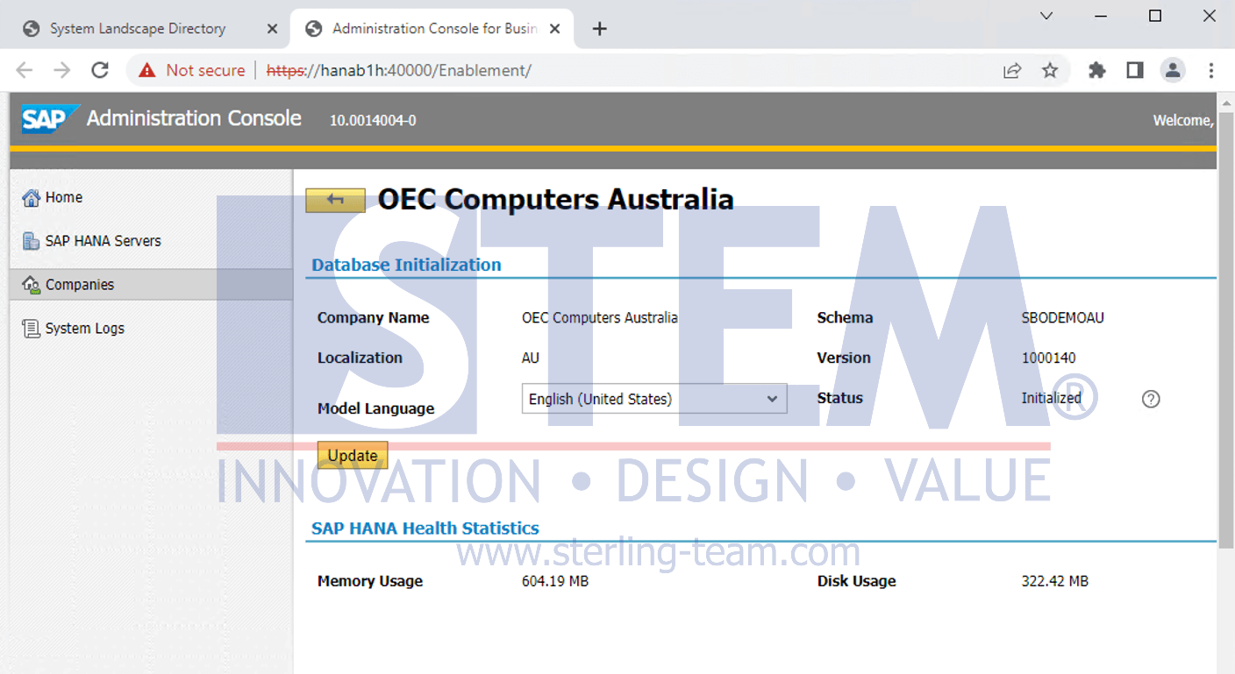Viewport: 1235px width, 674px height.
Task: Click the share page icon
Action: [1012, 70]
